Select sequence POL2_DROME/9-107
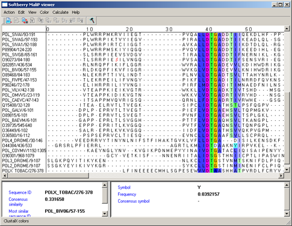 point(21,166)
